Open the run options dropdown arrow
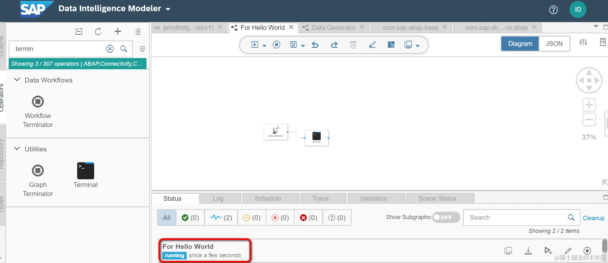Screen dimensions: 608x263 point(264,46)
